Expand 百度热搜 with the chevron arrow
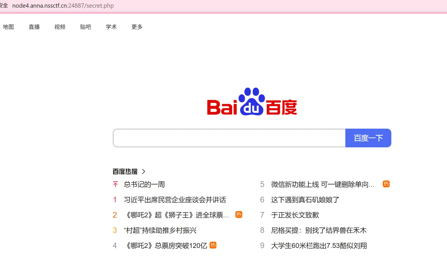Screen dimensions: 447x274 pyautogui.click(x=143, y=171)
